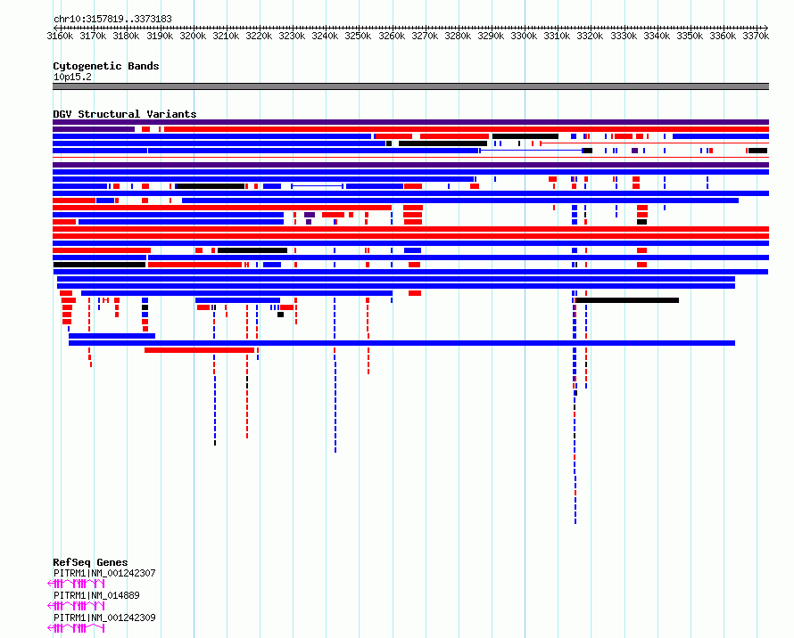
Task: Click the 3360k coordinate mark
Action: [724, 36]
